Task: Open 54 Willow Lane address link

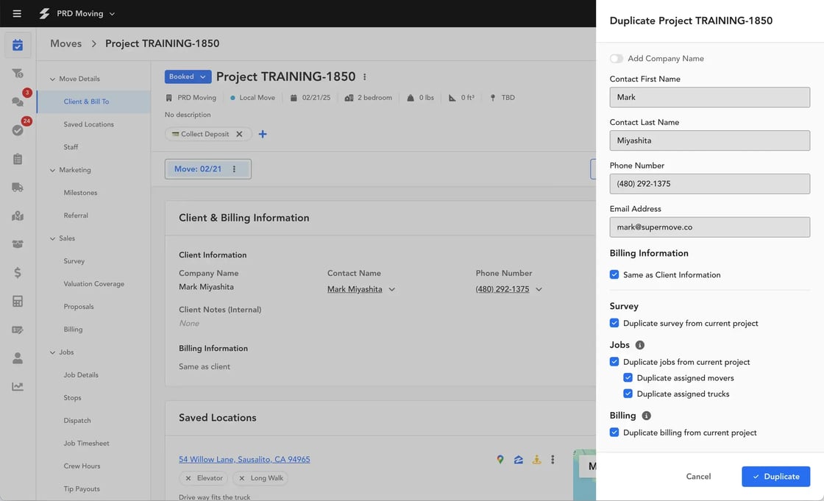Action: [x=244, y=460]
